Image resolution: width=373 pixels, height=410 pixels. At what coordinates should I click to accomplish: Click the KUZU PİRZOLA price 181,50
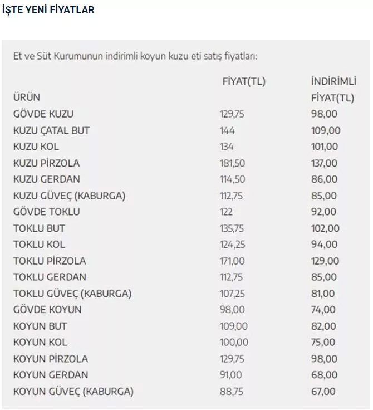click(x=232, y=163)
